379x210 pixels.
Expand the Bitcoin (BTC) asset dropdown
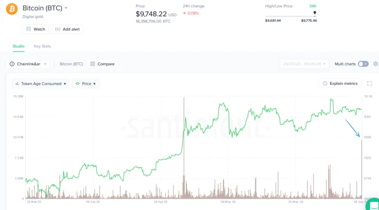click(66, 8)
